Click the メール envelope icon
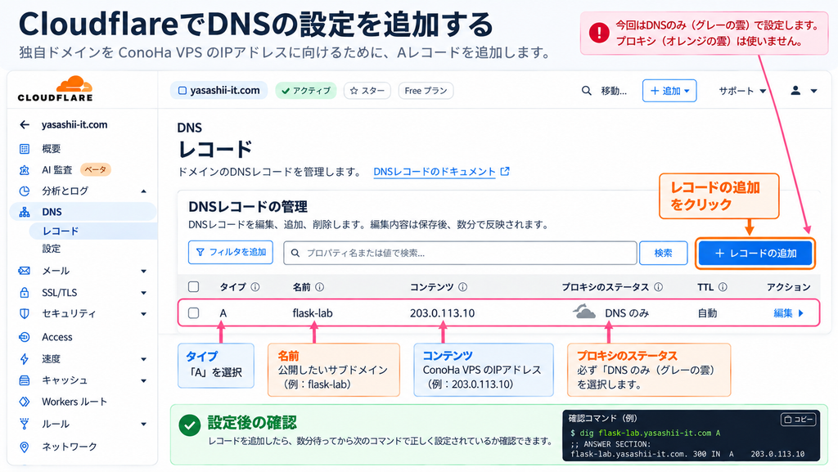 tap(25, 271)
